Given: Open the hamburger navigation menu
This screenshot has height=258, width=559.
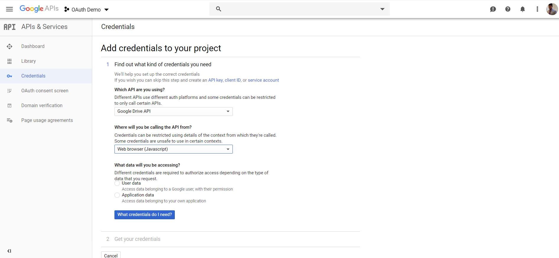Looking at the screenshot, I should pos(9,9).
